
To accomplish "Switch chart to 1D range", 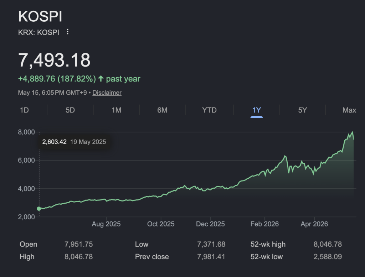I will pos(24,110).
